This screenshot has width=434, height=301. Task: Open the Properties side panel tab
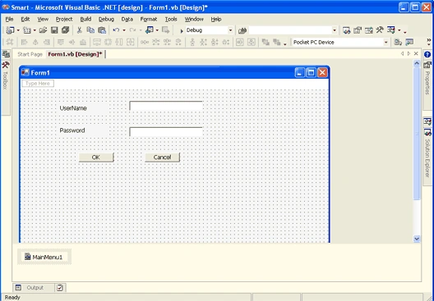[x=427, y=85]
